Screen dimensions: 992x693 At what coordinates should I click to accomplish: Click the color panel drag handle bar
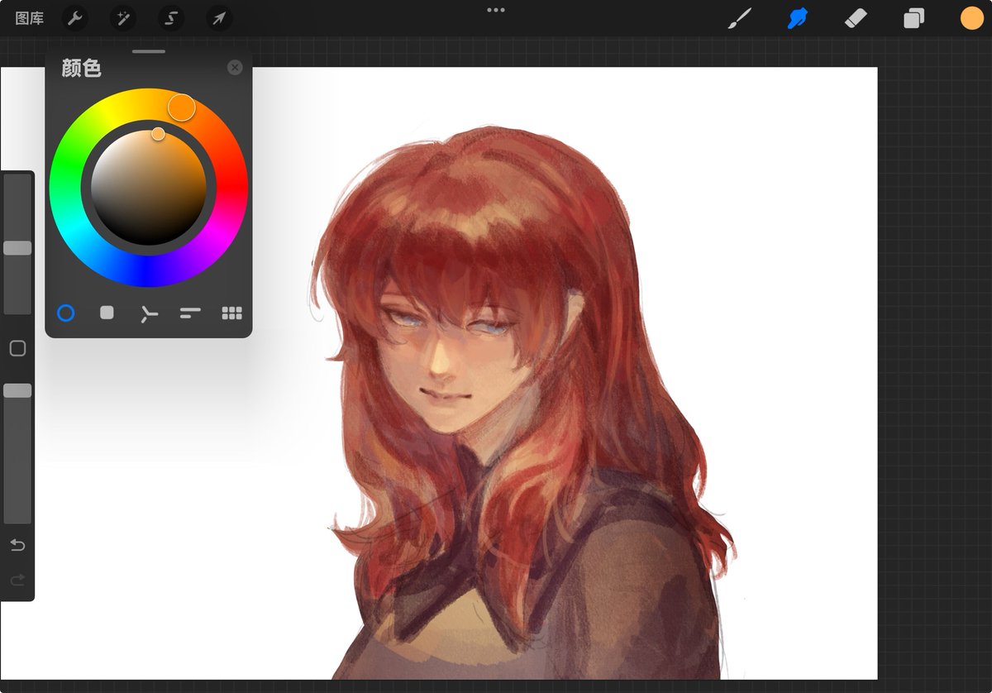coord(149,51)
